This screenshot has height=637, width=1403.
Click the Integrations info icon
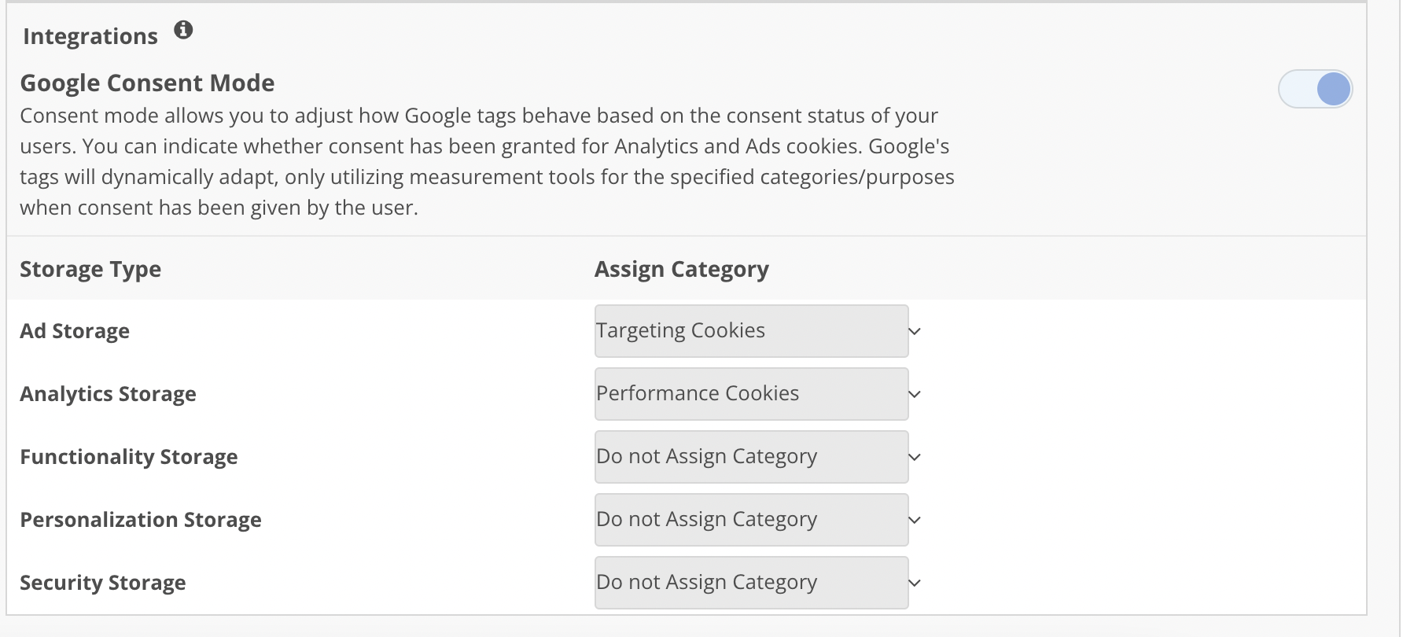click(x=183, y=31)
